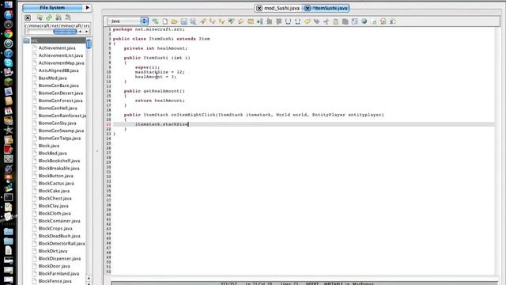Click the left arrow of path scrollbar
Viewport: 506px width, 285px height.
(81, 32)
